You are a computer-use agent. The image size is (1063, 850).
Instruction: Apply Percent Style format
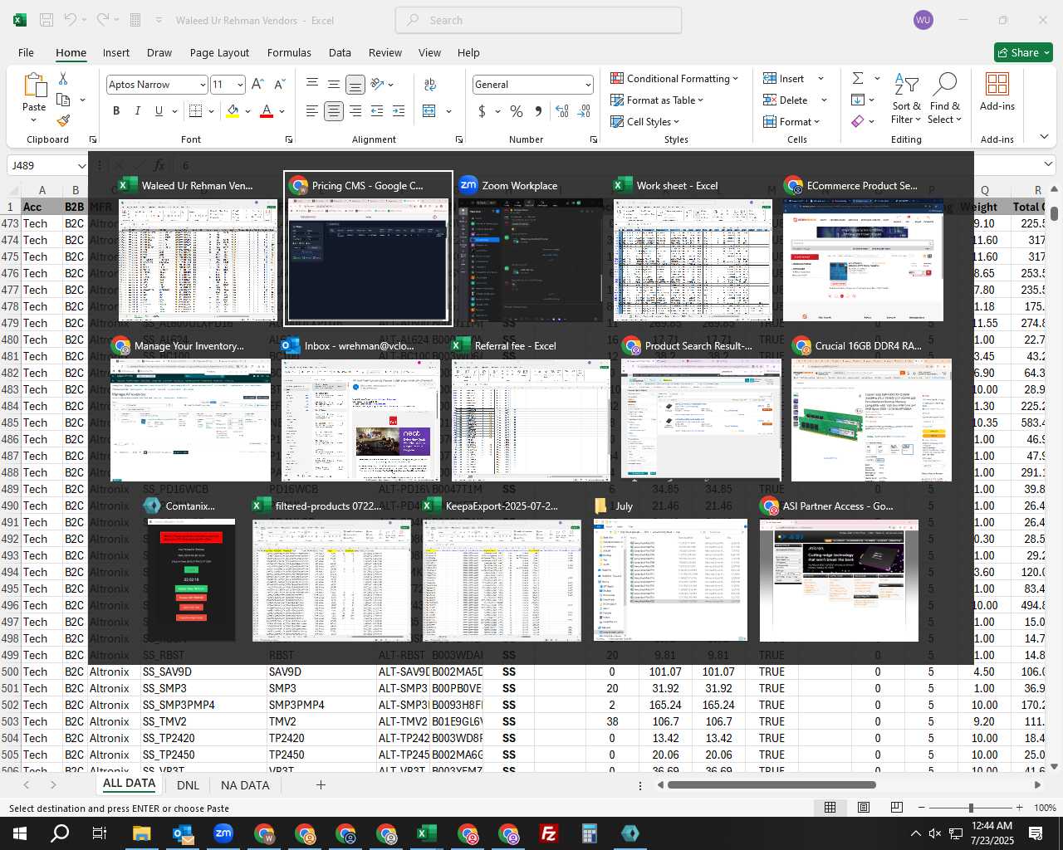[x=517, y=111]
